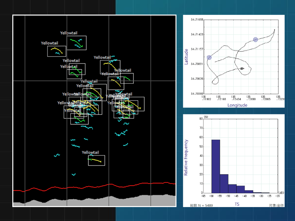This screenshot has height=221, width=295.
Task: Click the lowest cyan fish trace above seabed
Action: coord(74,174)
